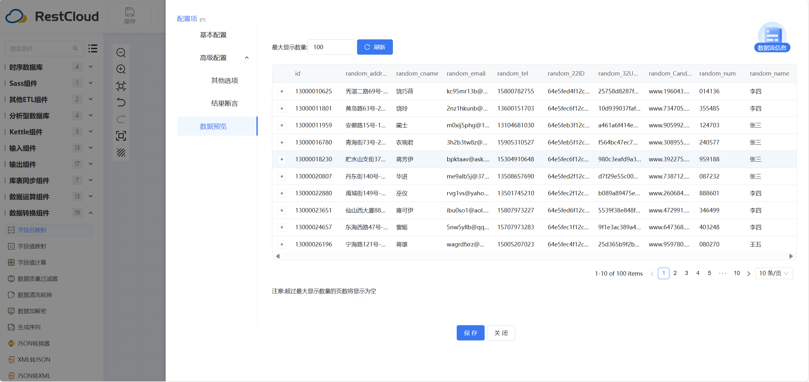Click the random_num cell 888601

click(x=709, y=193)
